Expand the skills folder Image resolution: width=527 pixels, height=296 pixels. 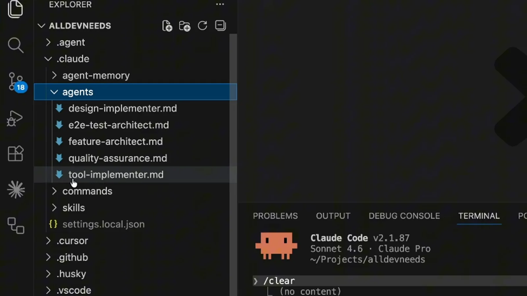[54, 208]
